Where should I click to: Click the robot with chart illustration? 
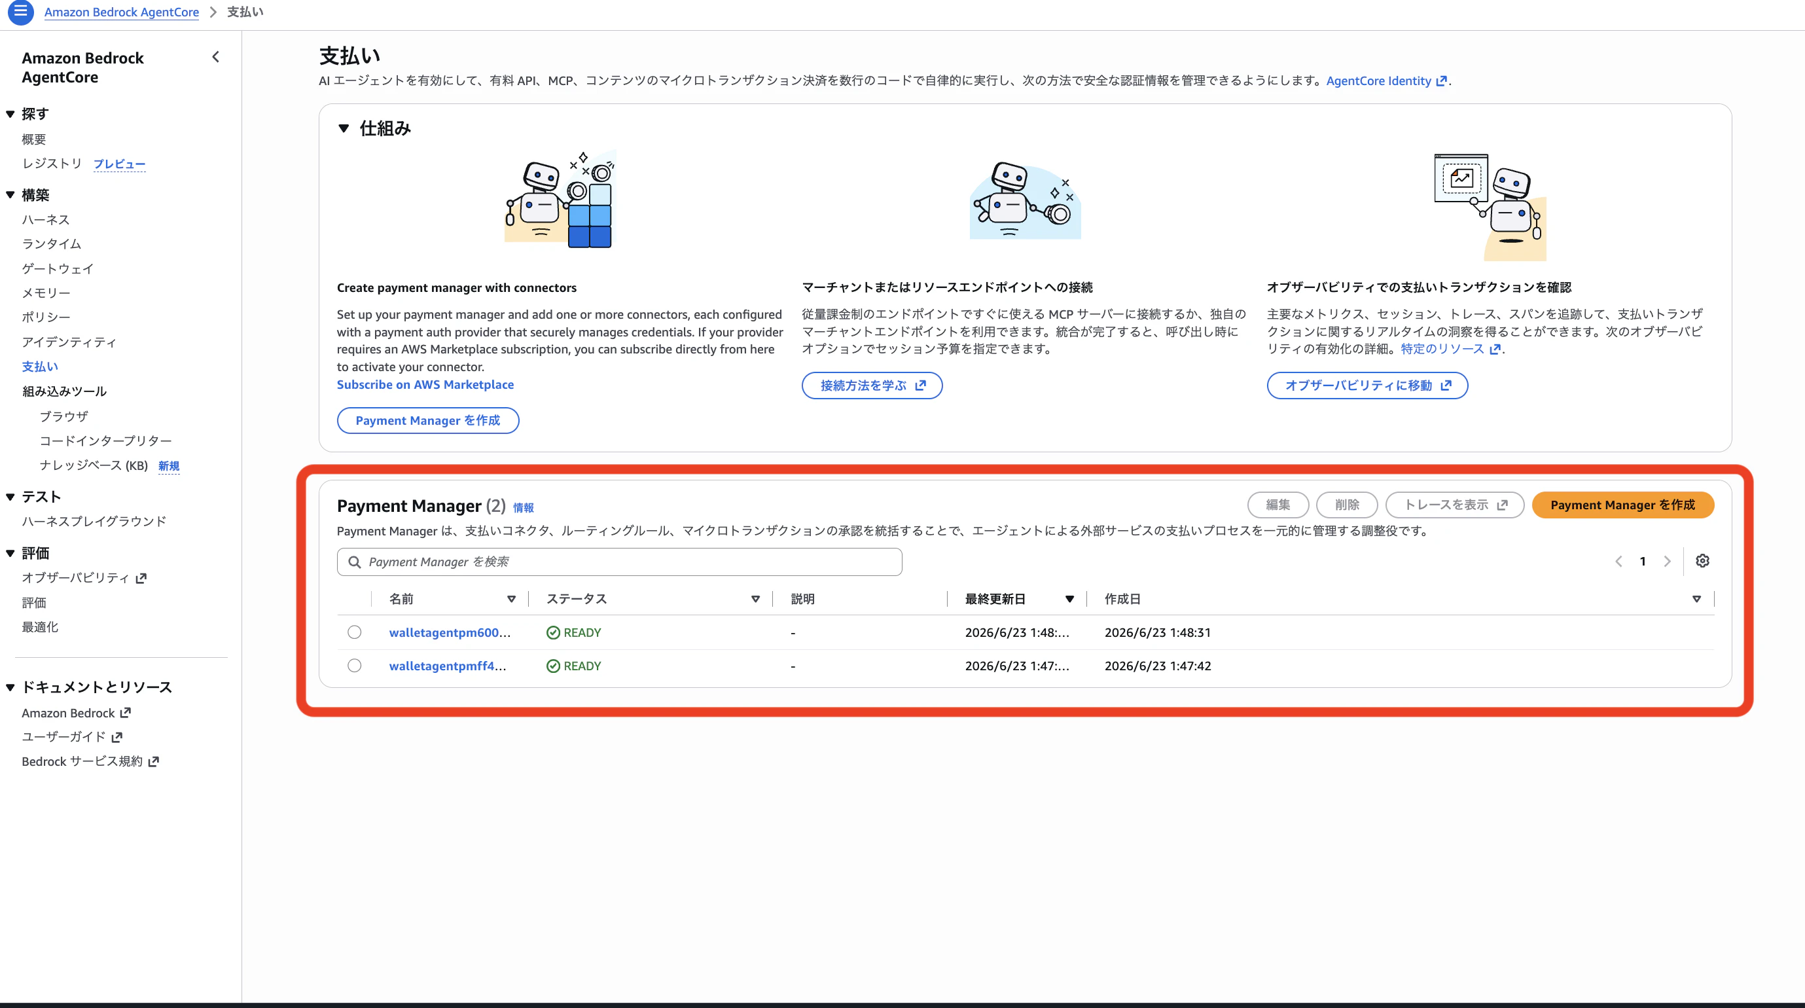pos(1490,207)
